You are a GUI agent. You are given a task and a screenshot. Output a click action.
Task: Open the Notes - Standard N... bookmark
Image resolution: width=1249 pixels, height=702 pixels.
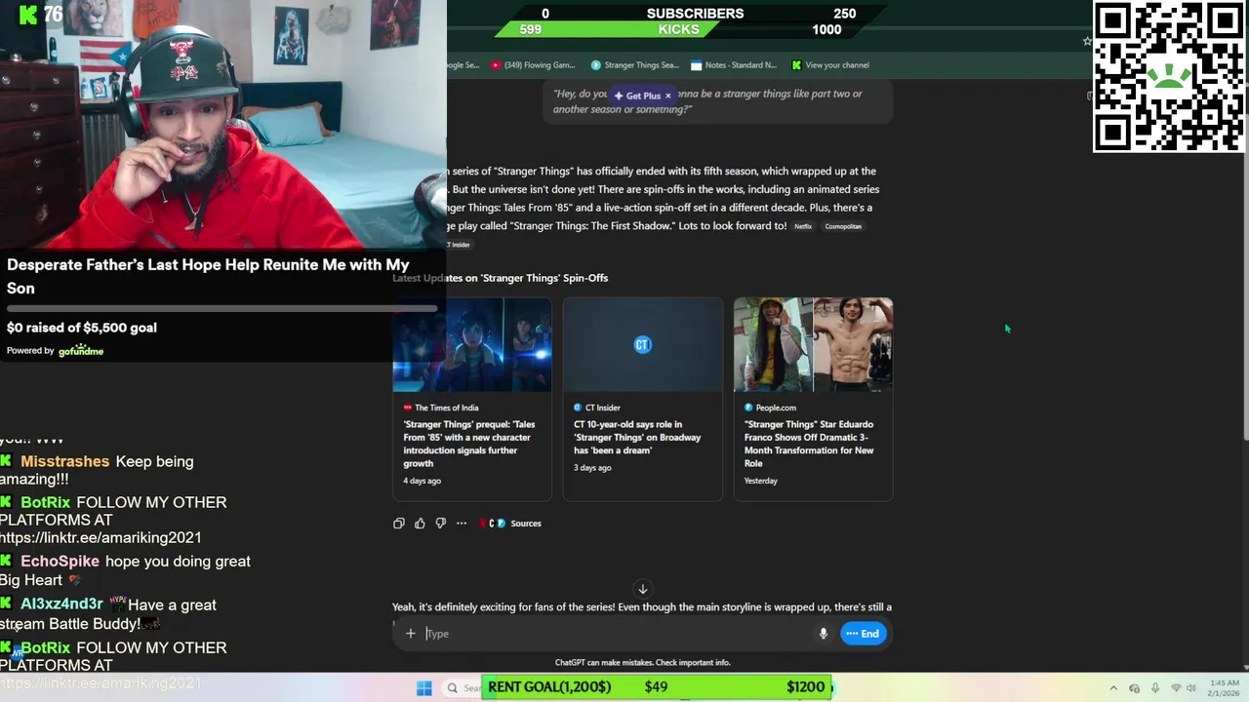[x=734, y=65]
